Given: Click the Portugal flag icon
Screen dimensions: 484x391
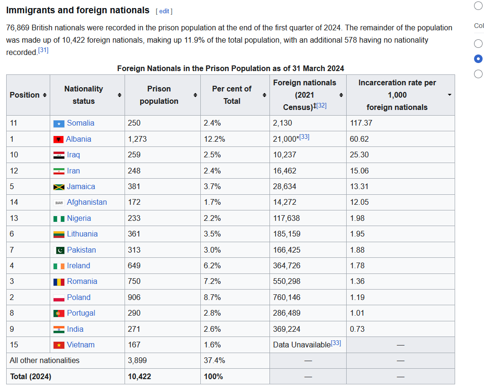Looking at the screenshot, I should point(59,314).
